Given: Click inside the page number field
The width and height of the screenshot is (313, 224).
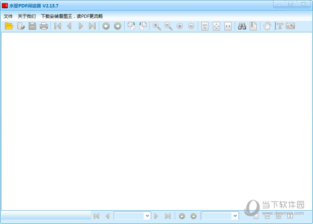Looking at the screenshot, I should (129, 216).
